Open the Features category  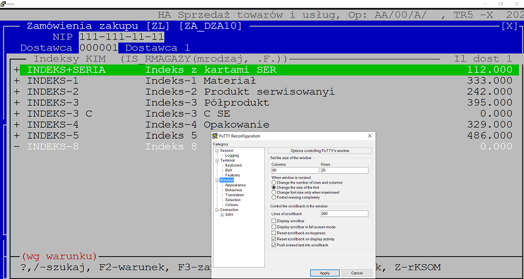(232, 175)
